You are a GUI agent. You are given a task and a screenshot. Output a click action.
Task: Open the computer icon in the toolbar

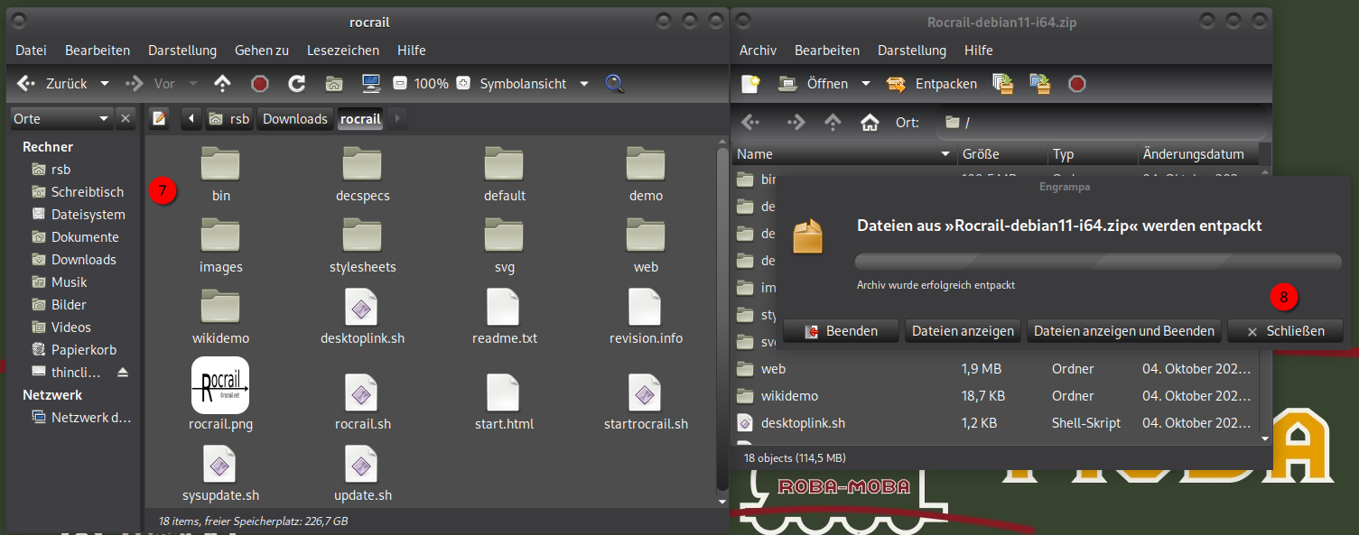(x=370, y=84)
